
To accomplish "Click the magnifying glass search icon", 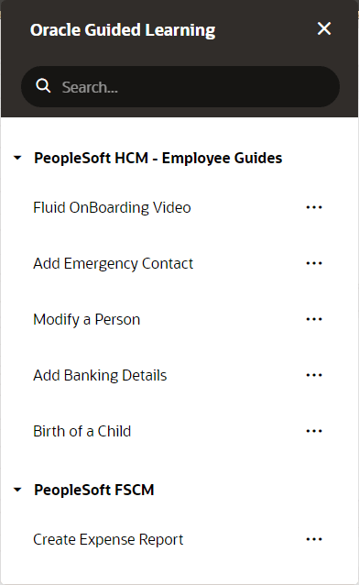I will pos(43,86).
